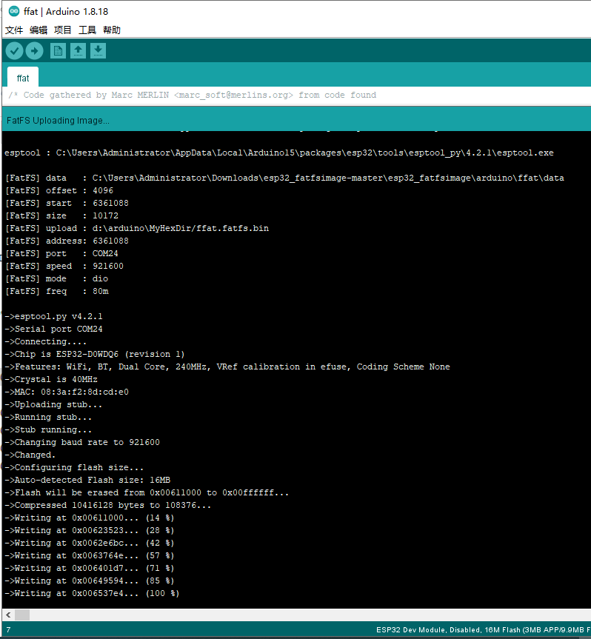Click the console scrollbar left arrow
Screen dimensions: 591x639
(8, 615)
